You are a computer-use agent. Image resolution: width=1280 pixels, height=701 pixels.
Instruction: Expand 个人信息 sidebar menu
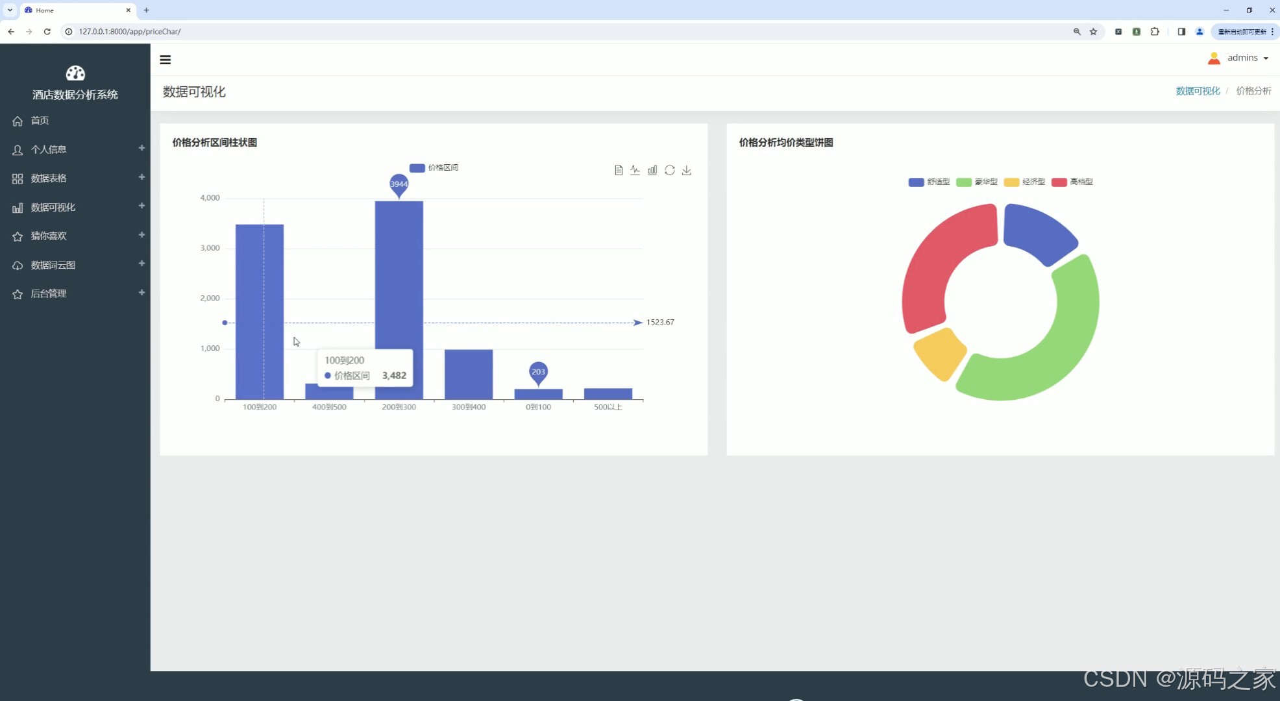(49, 149)
